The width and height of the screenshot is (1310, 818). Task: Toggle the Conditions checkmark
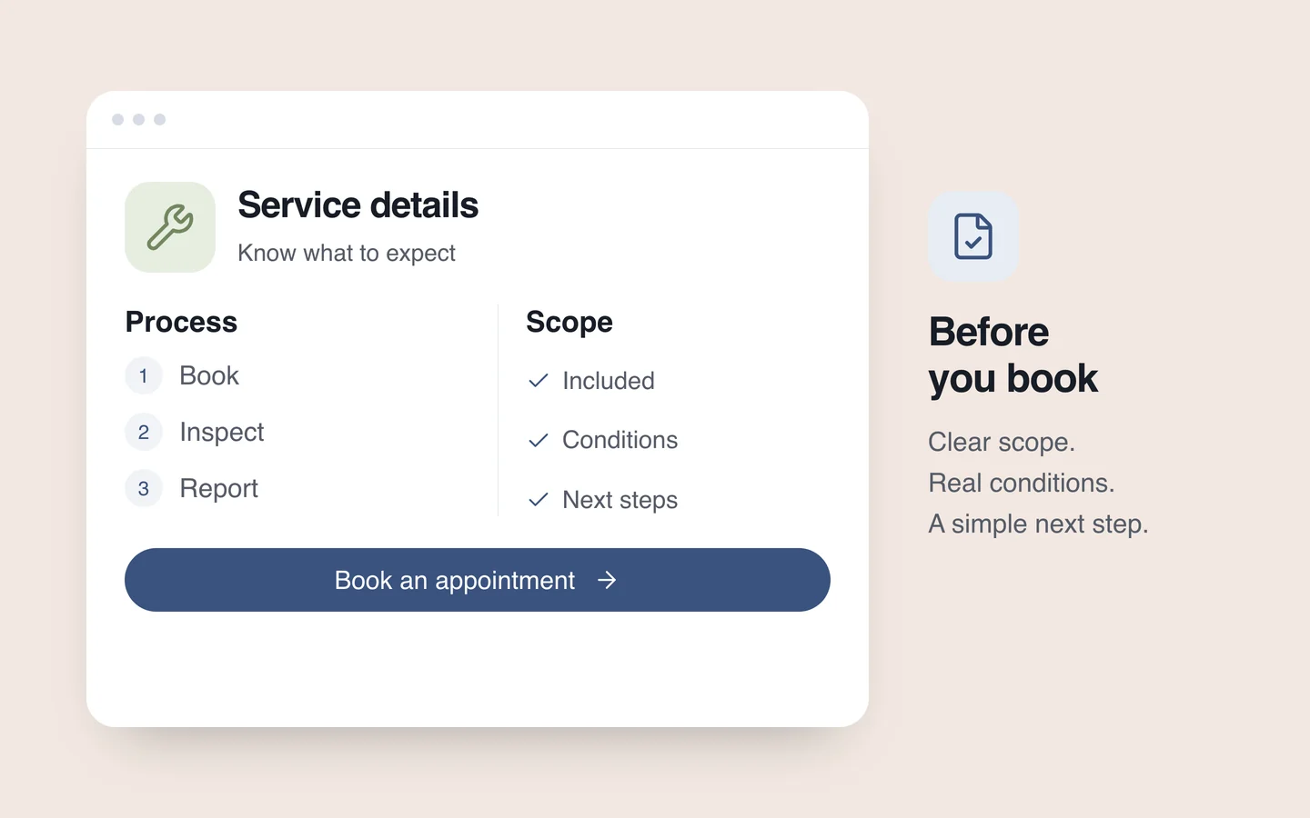[539, 440]
